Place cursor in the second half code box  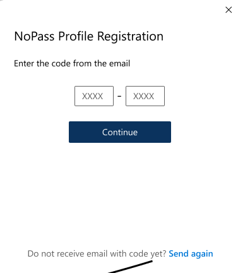(145, 96)
